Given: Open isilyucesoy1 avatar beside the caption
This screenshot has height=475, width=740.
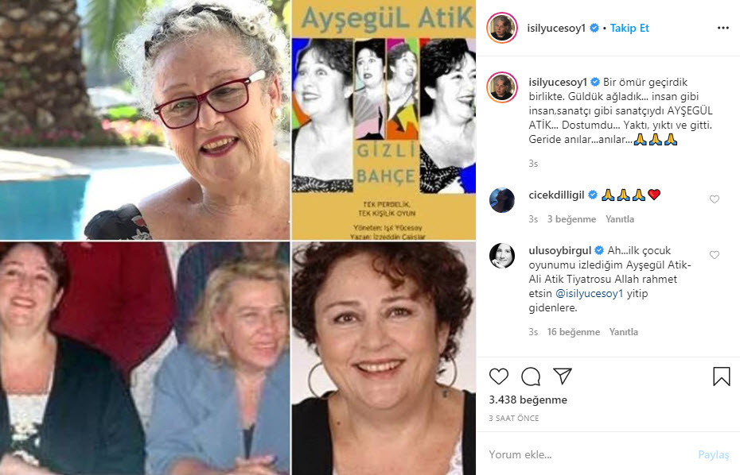Looking at the screenshot, I should pyautogui.click(x=502, y=87).
